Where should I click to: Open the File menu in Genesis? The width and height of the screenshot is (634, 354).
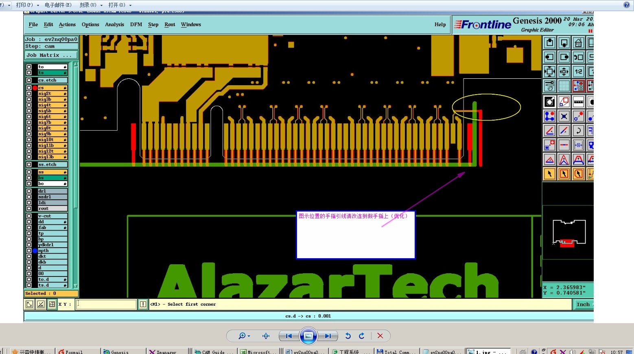click(x=33, y=24)
